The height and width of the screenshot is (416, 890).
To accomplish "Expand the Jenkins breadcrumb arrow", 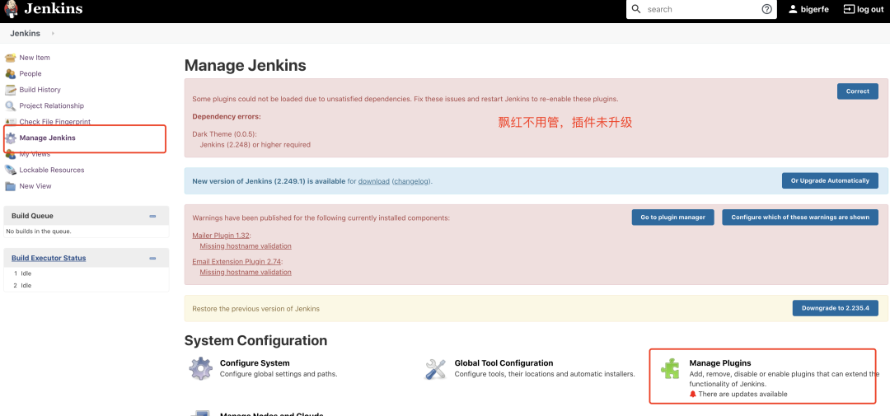I will point(53,34).
